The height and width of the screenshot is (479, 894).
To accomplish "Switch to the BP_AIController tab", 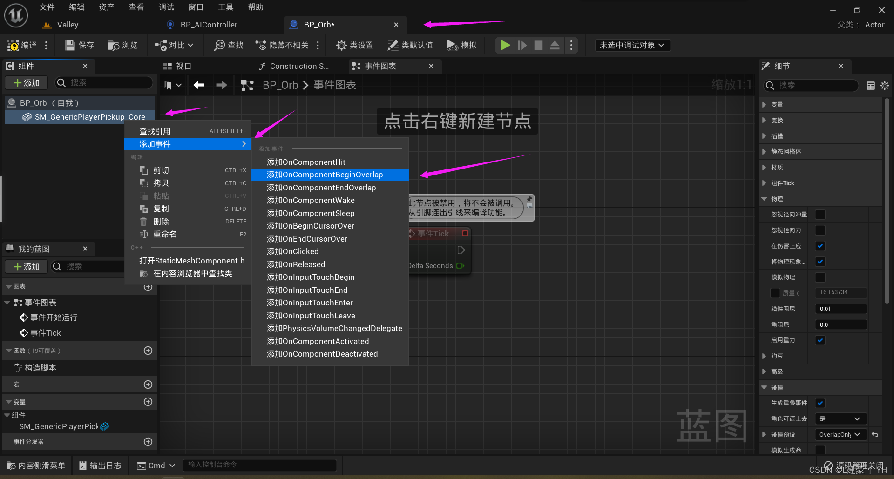I will [209, 25].
